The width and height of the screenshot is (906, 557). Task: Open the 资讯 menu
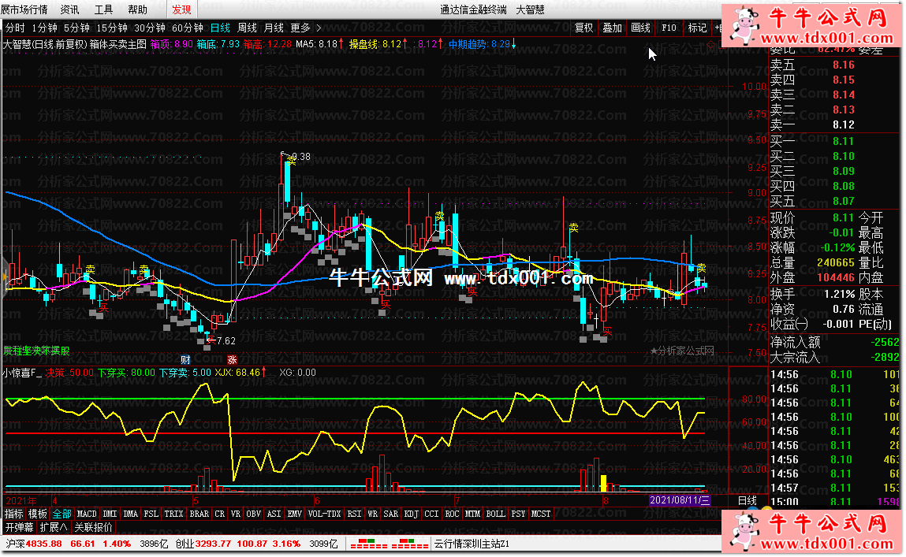point(70,9)
